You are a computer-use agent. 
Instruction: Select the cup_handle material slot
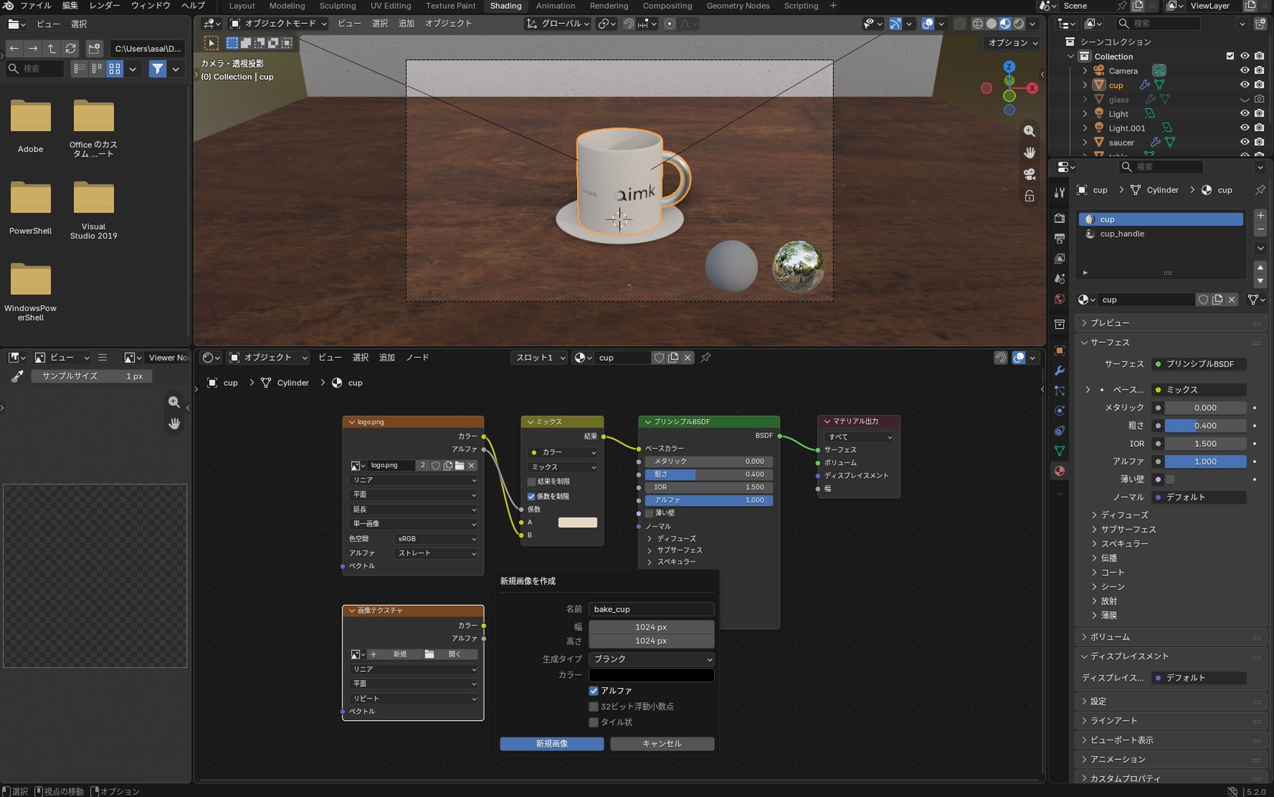1161,234
